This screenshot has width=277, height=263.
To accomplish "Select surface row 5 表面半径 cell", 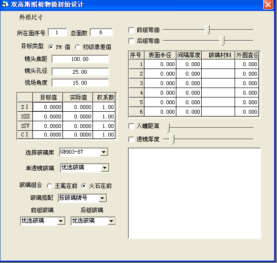I will 160,102.
